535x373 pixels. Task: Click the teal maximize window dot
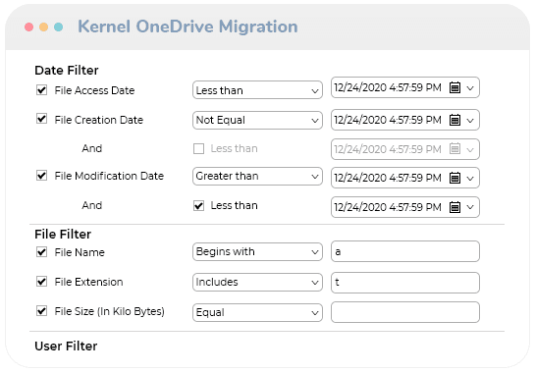pos(58,27)
